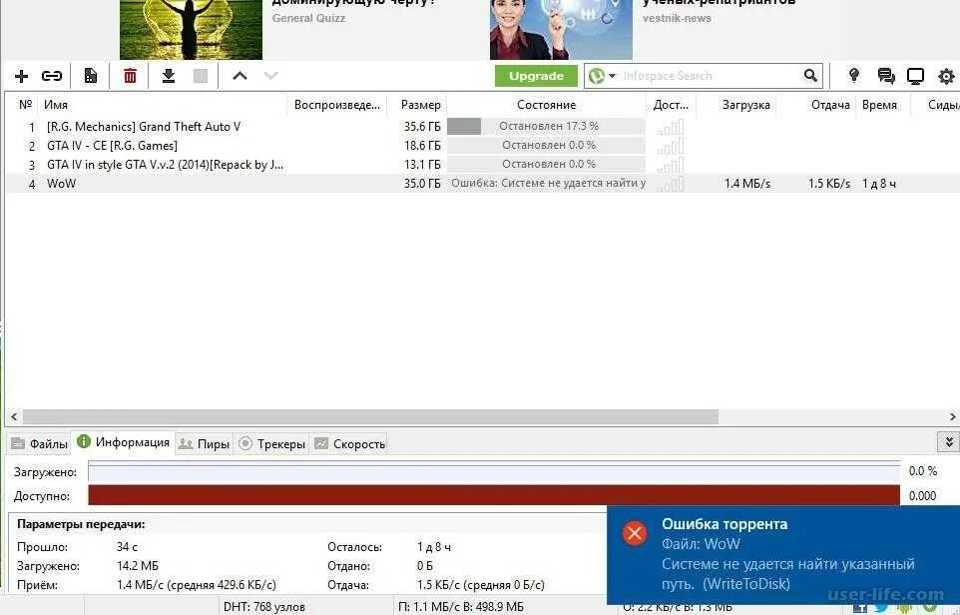Click the Infospace Search input field
Screen dimensions: 960x615
[x=711, y=76]
